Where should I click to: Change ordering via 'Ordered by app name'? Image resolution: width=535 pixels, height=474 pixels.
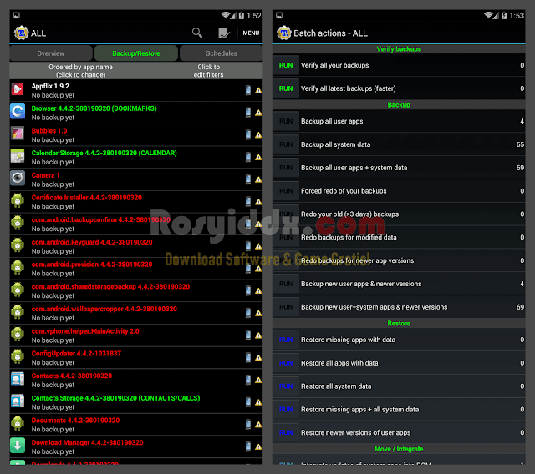pyautogui.click(x=80, y=71)
